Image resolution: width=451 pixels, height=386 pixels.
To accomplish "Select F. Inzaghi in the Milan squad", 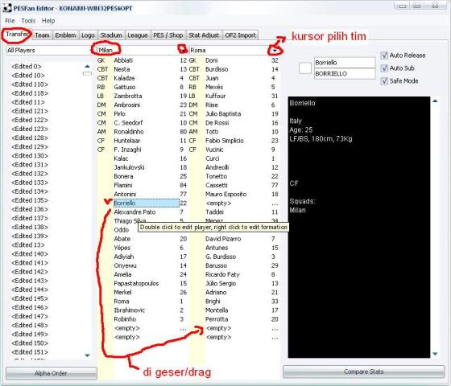I will click(x=127, y=150).
